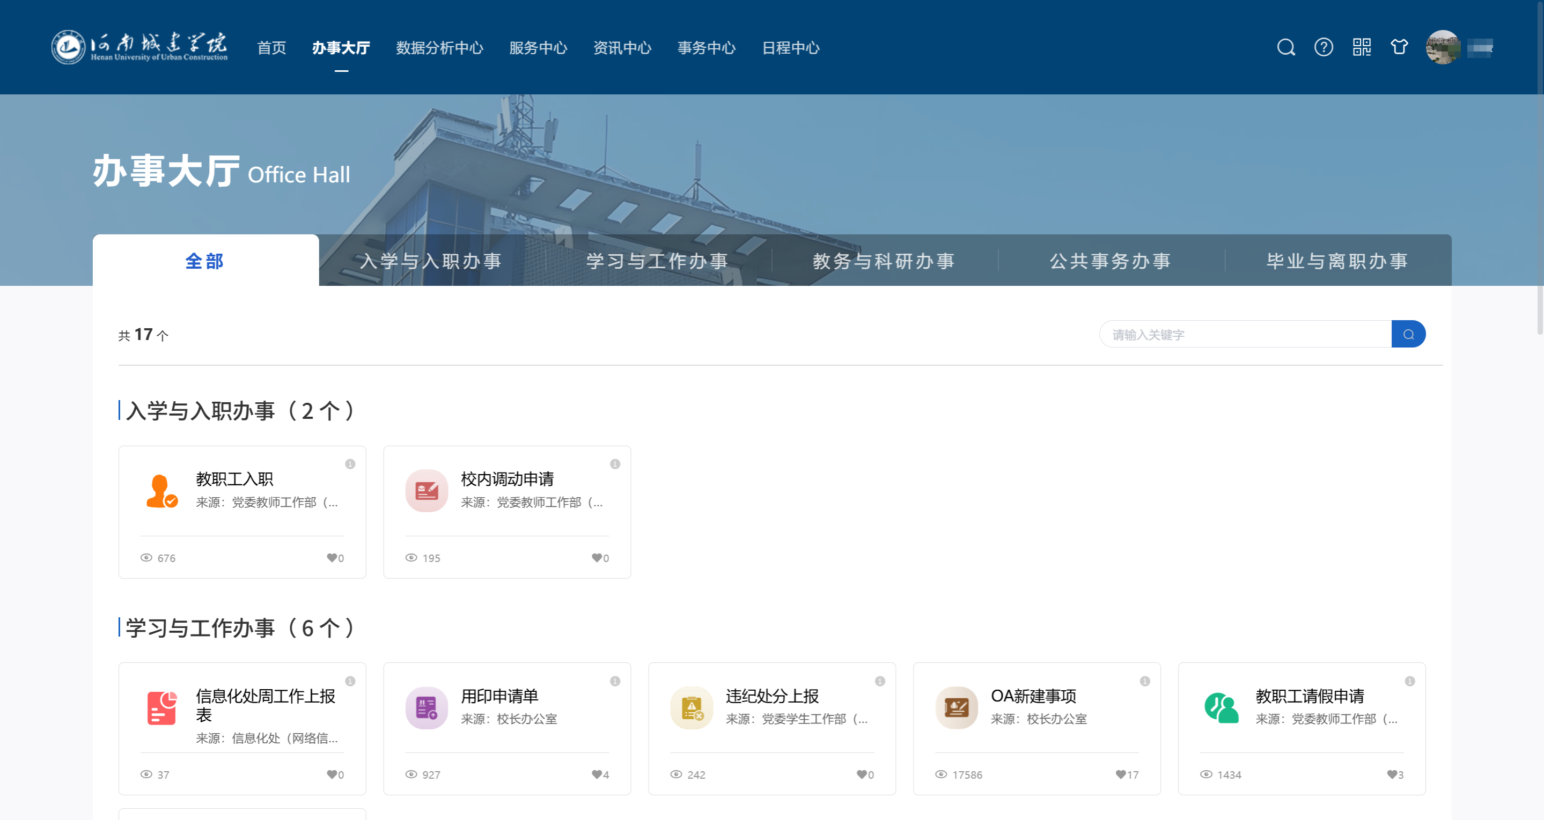Like the 用印申请单 heart with 4
Viewport: 1544px width, 820px height.
pyautogui.click(x=597, y=774)
